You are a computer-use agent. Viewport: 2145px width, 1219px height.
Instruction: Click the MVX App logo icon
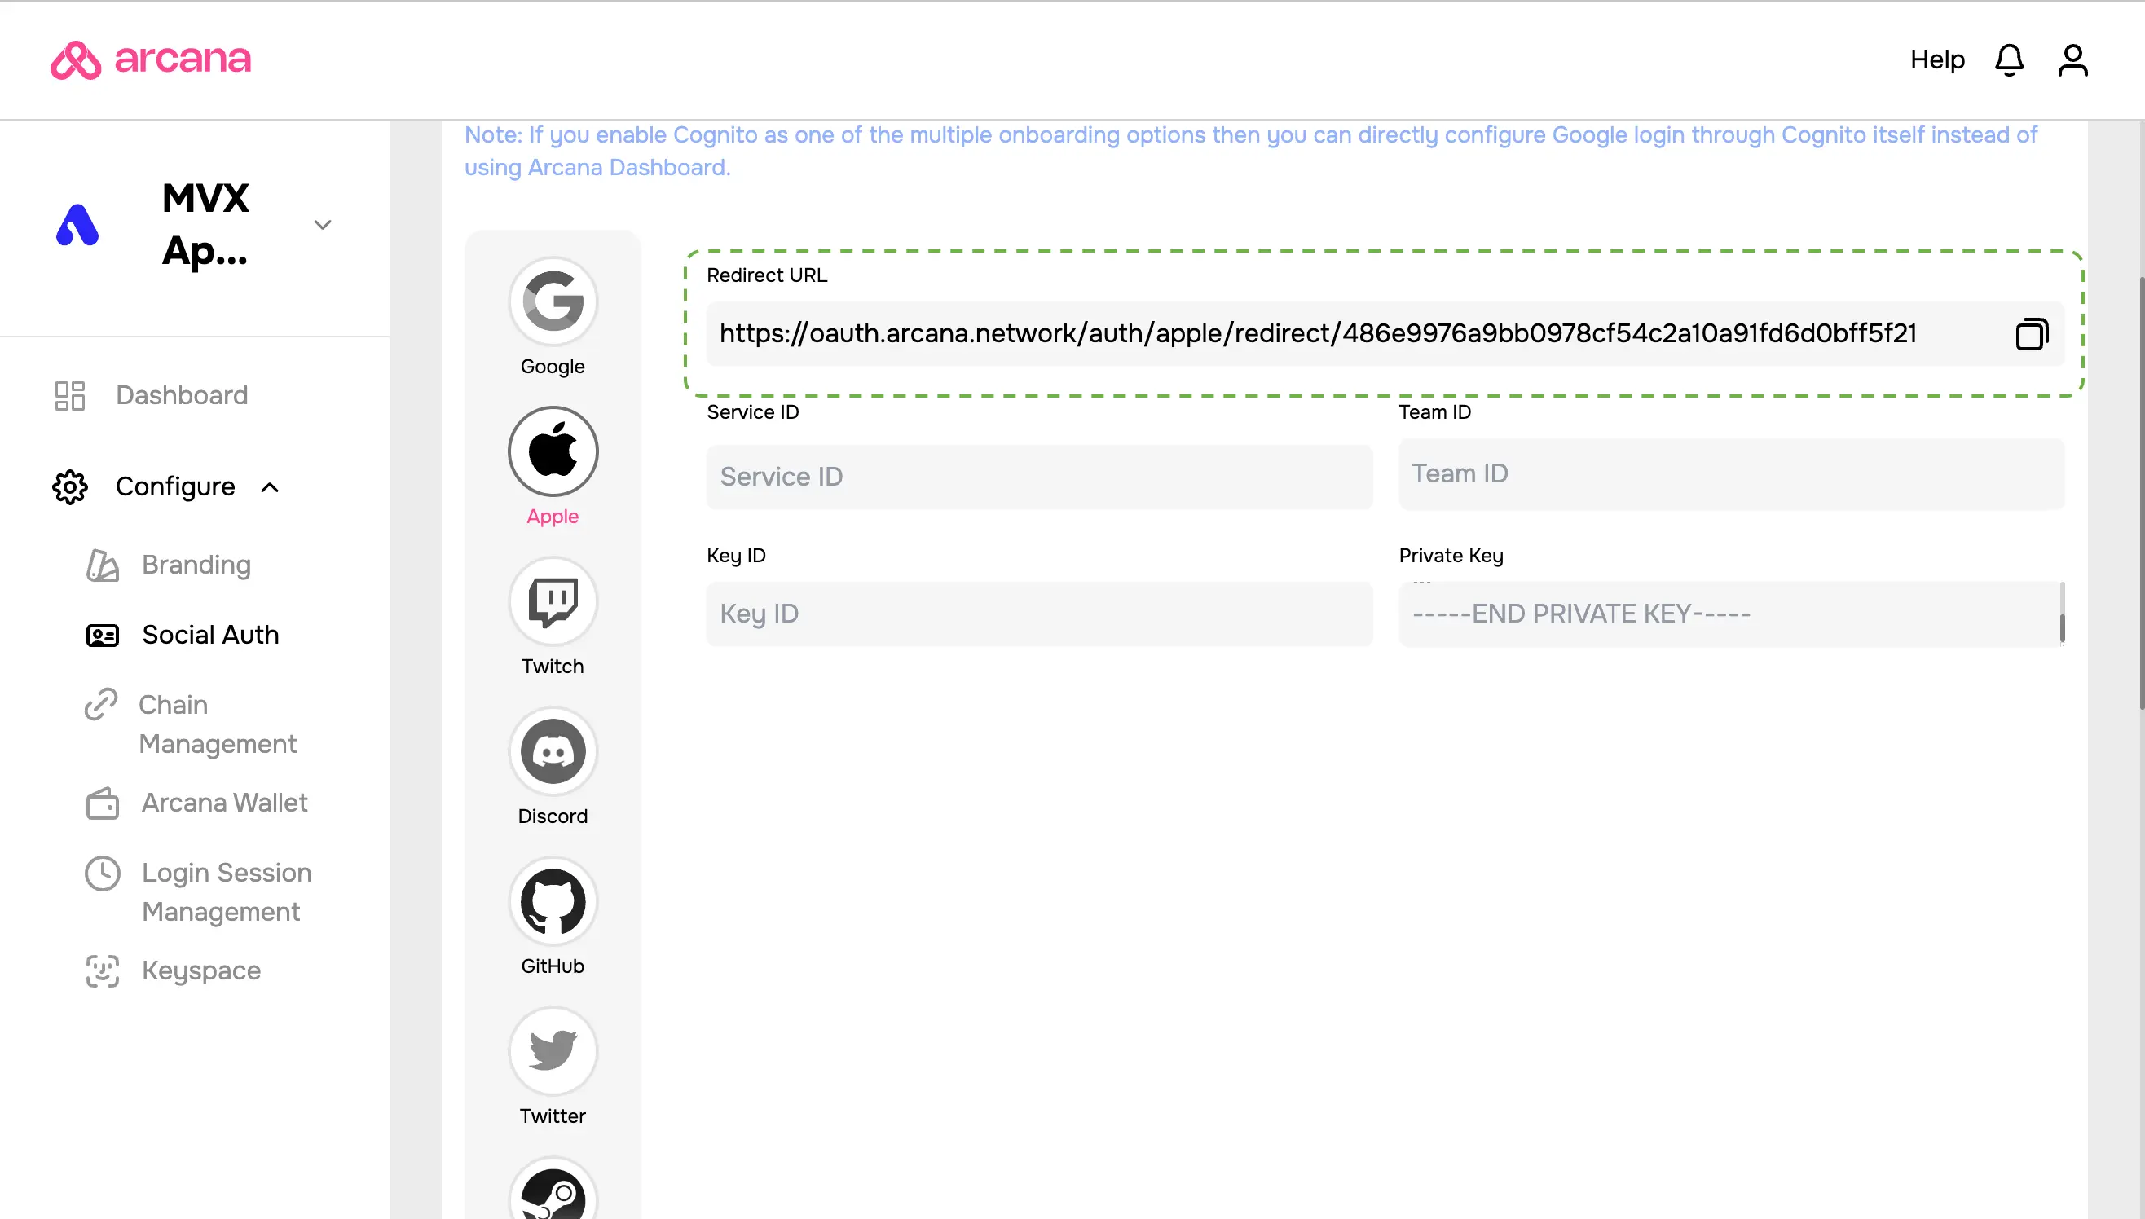pos(77,224)
